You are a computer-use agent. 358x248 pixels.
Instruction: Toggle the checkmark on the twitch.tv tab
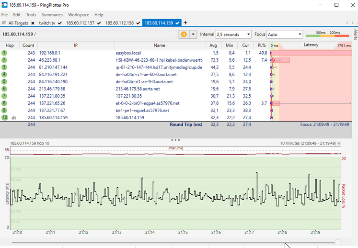(x=59, y=23)
